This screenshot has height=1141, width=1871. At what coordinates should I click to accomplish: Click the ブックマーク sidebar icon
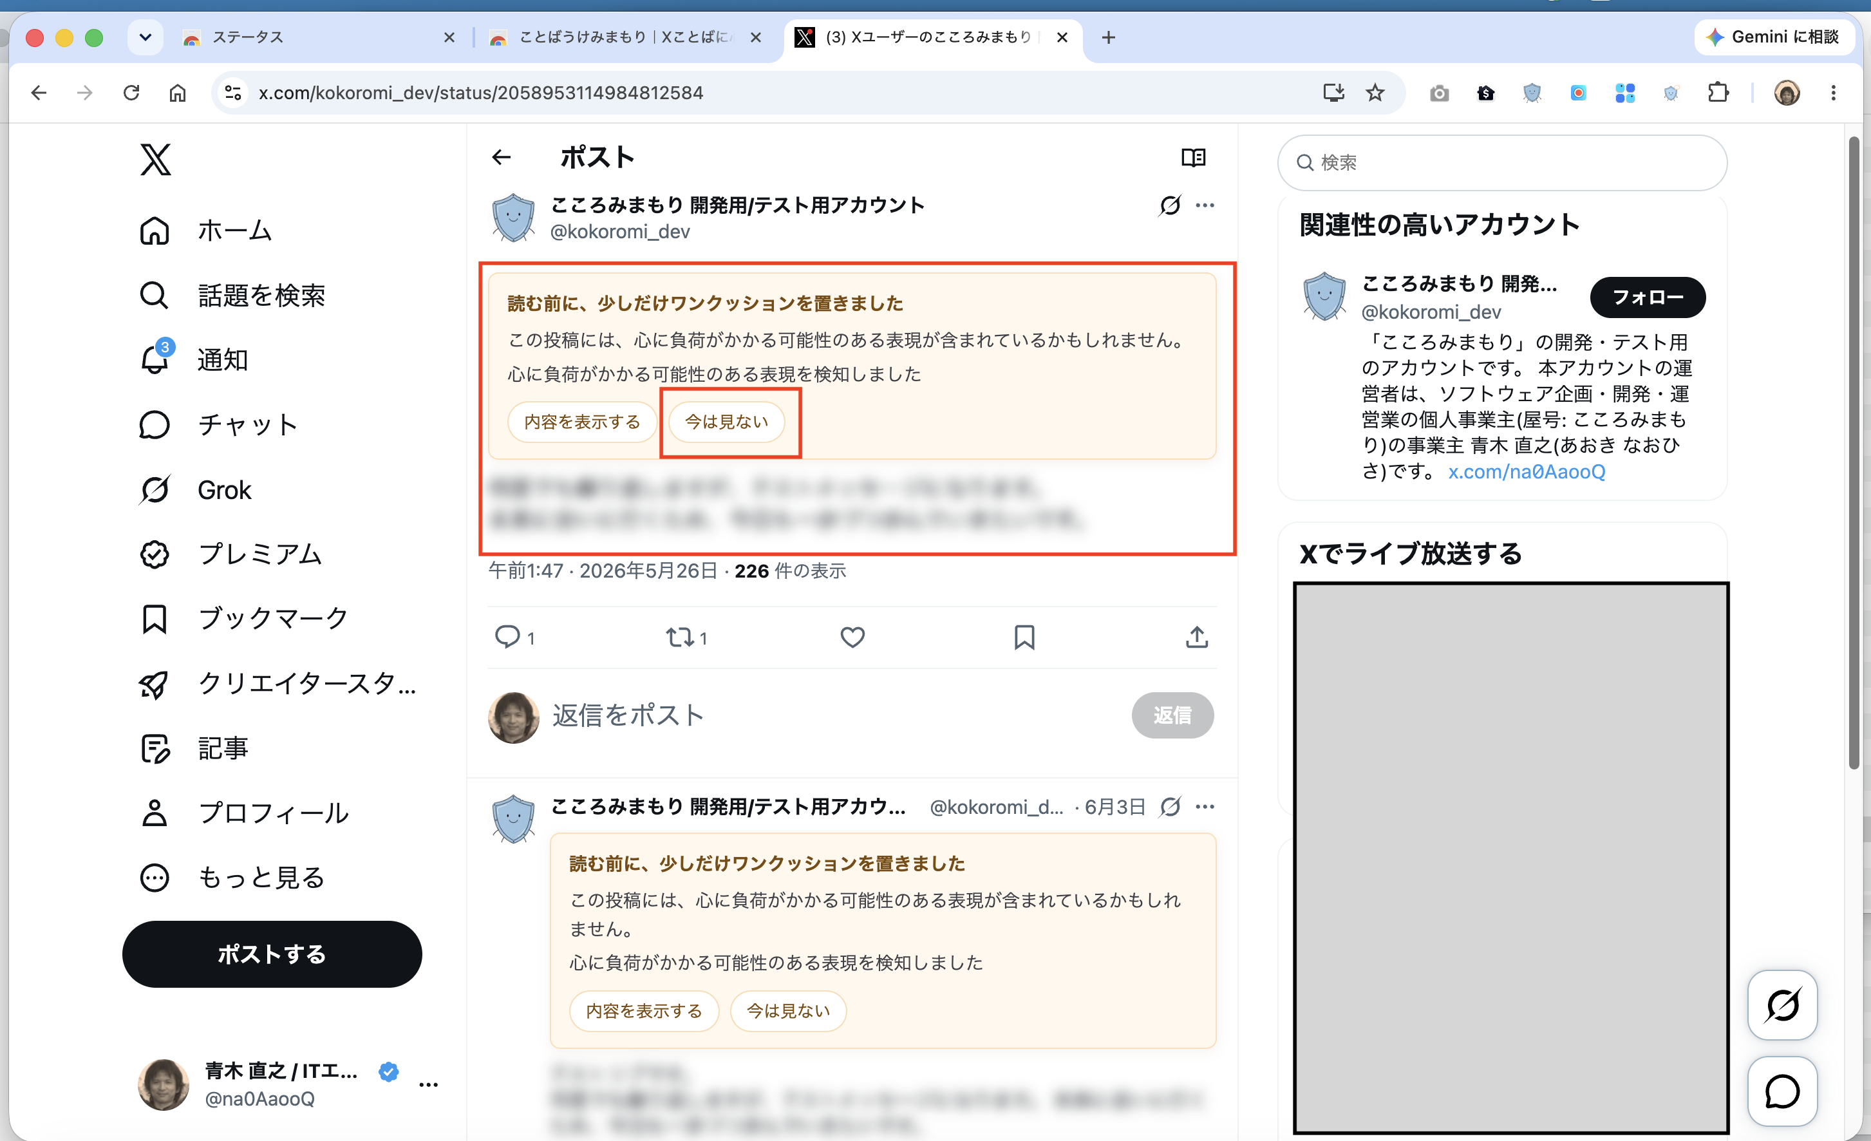click(155, 619)
